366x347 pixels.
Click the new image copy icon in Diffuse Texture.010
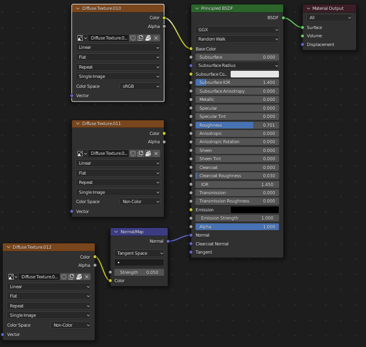[x=140, y=38]
